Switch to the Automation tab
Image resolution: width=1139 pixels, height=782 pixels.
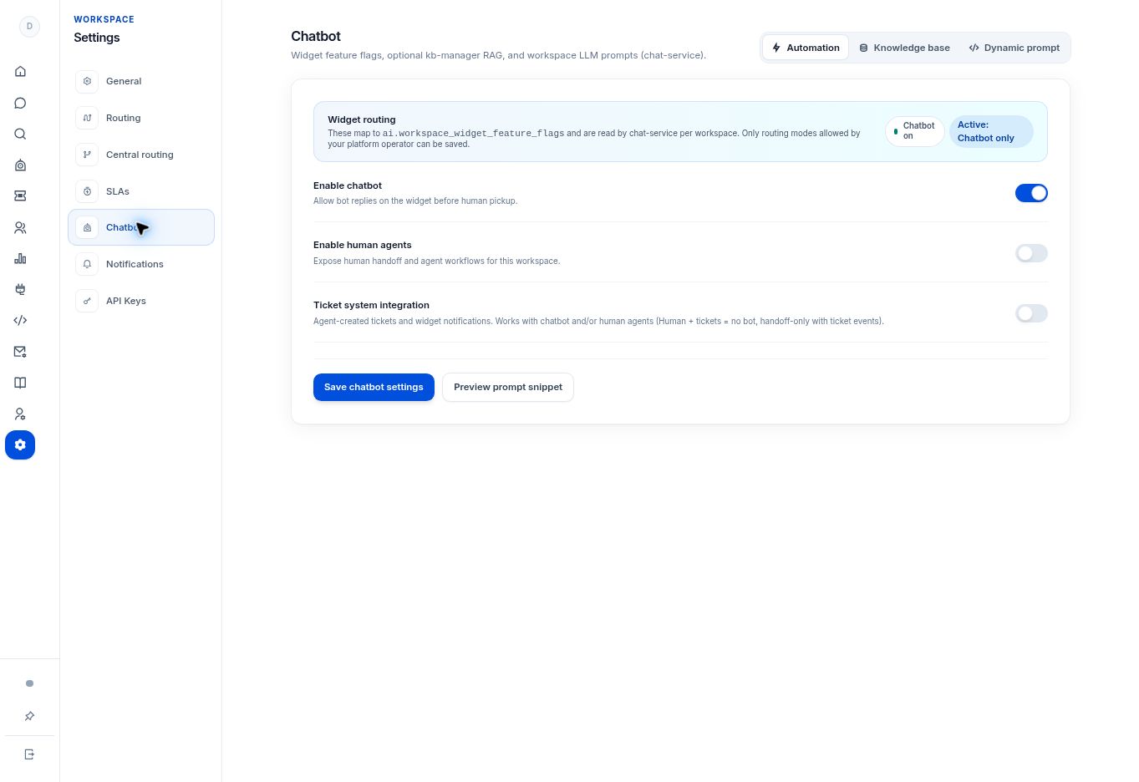[x=806, y=48]
